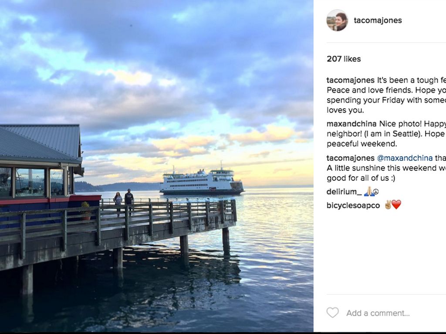Click the peace symbol emoji
The width and height of the screenshot is (446, 334).
tap(376, 192)
